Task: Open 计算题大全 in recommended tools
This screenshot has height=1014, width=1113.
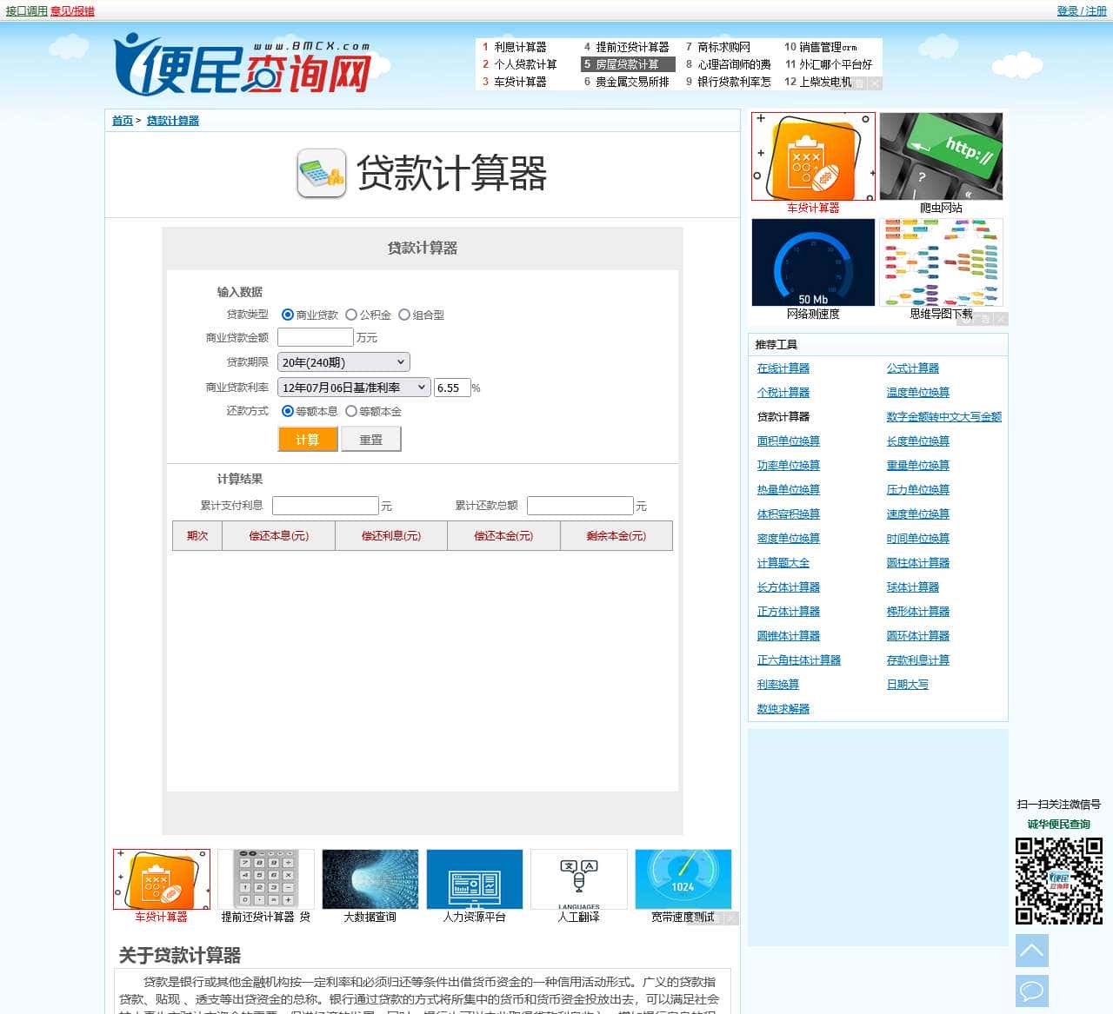Action: pyautogui.click(x=783, y=563)
